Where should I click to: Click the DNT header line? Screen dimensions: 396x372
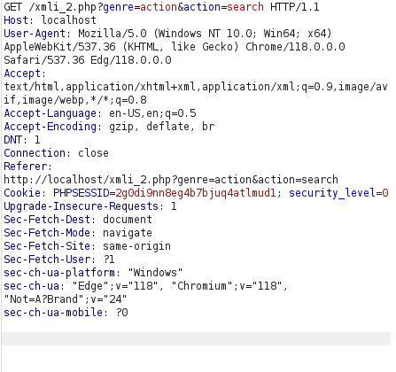point(22,140)
